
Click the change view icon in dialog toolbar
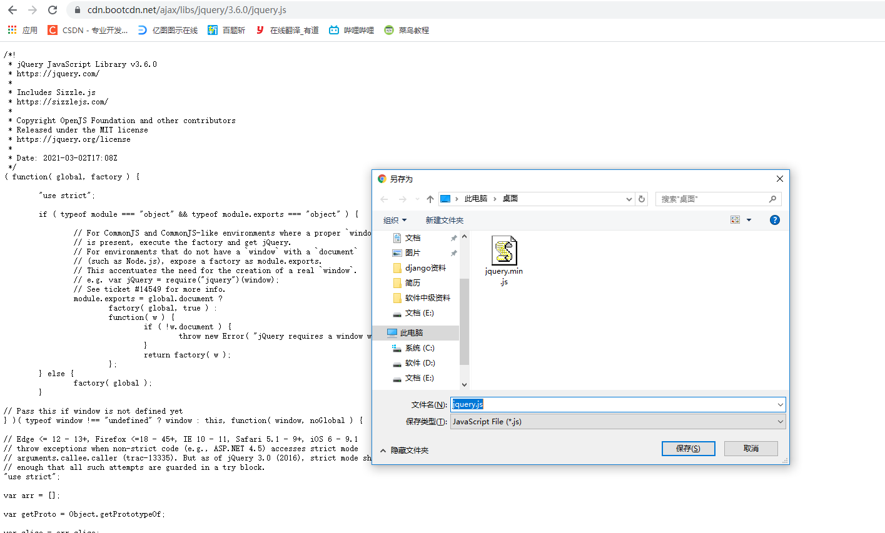pyautogui.click(x=735, y=219)
